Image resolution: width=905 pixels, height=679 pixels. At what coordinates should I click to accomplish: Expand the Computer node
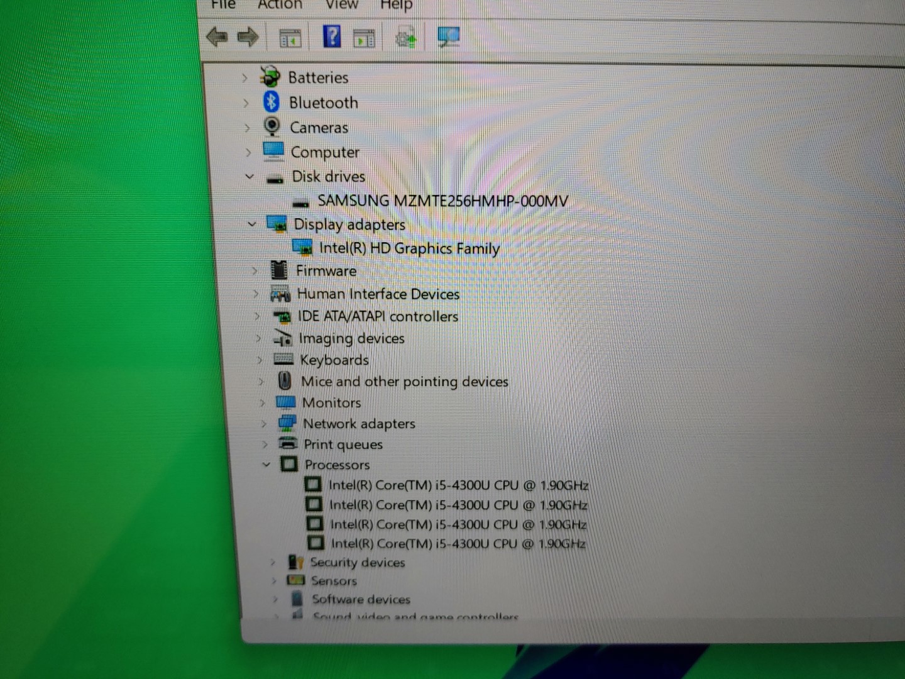(x=248, y=152)
